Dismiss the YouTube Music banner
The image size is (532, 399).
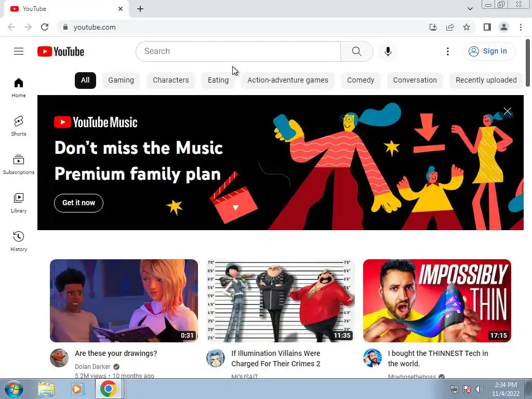(x=508, y=111)
